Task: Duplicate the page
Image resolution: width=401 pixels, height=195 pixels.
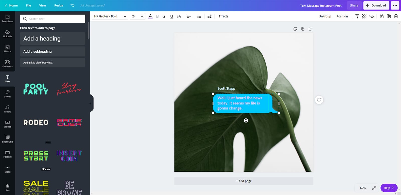Action: pos(303,29)
